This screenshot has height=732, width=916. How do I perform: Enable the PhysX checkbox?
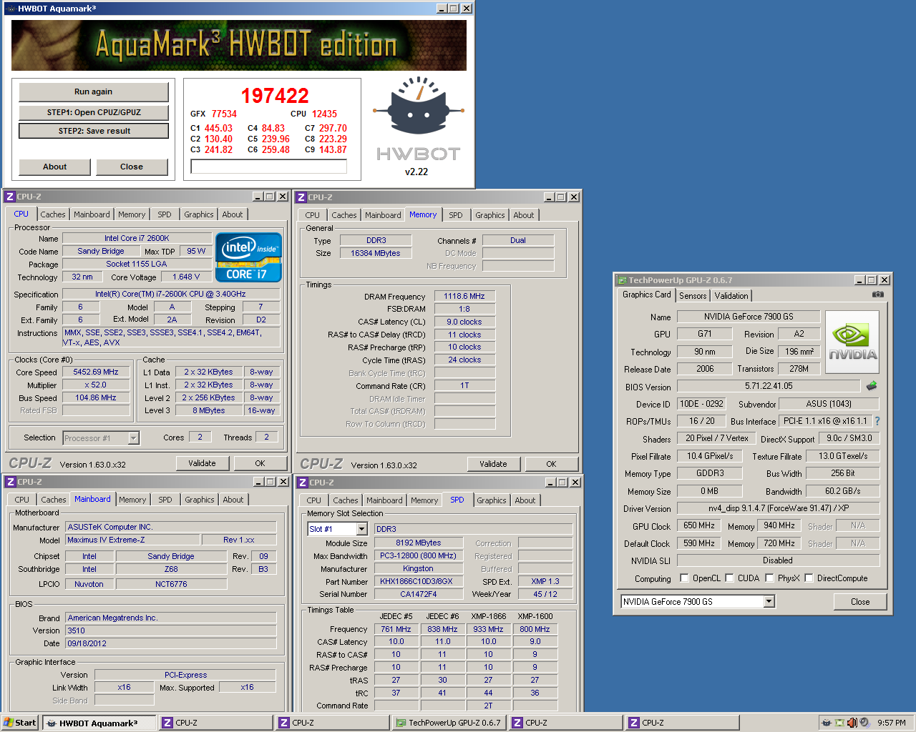769,578
